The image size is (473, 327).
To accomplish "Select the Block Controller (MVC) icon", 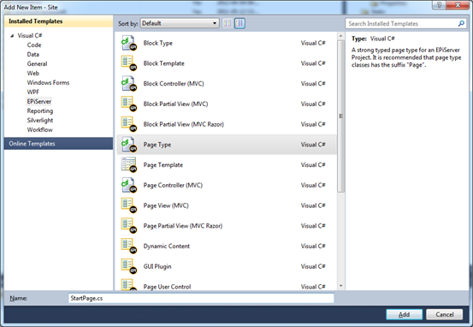I will click(x=129, y=83).
